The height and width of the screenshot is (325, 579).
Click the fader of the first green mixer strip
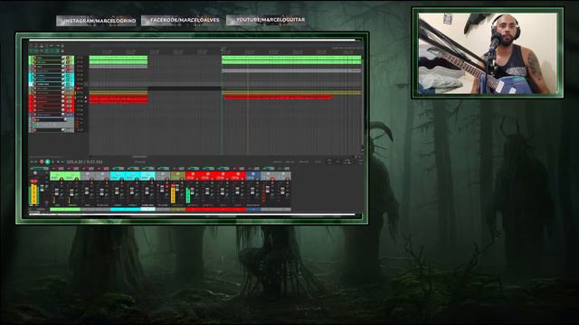coord(57,192)
